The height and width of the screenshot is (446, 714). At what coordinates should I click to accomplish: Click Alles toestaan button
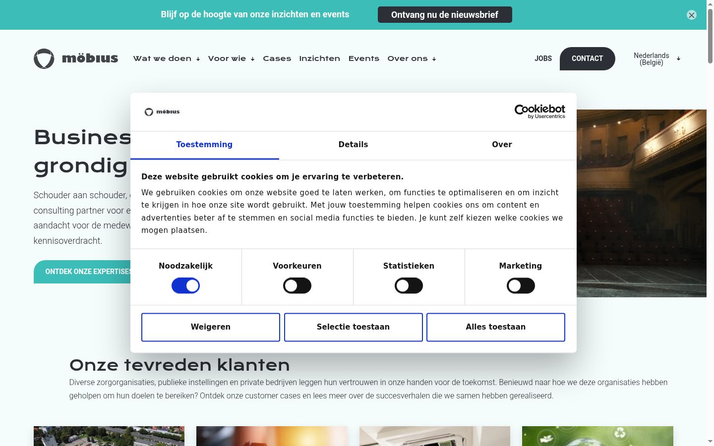click(496, 327)
